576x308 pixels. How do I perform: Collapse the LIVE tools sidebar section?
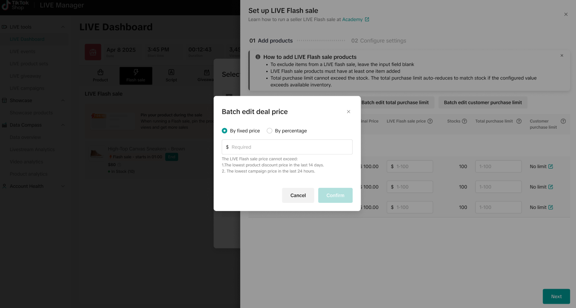63,27
